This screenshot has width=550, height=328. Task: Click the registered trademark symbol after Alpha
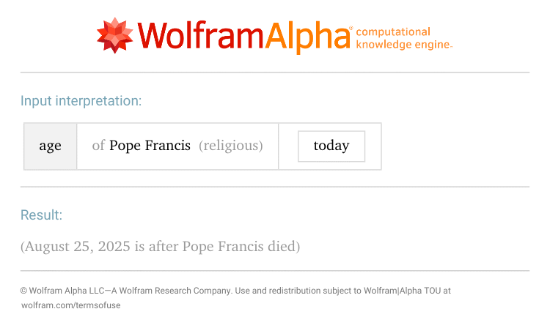click(351, 28)
